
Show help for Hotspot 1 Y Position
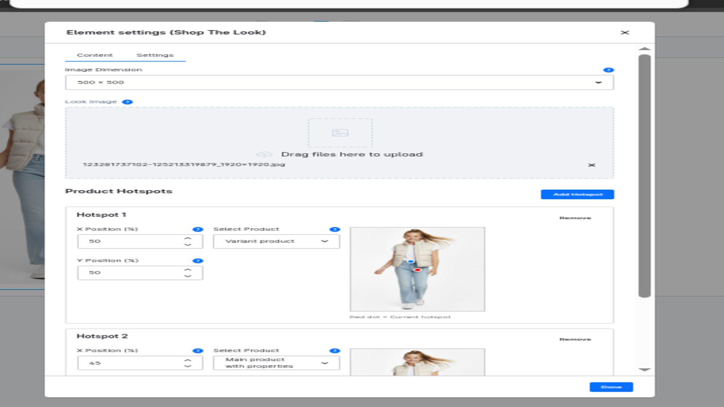(198, 261)
